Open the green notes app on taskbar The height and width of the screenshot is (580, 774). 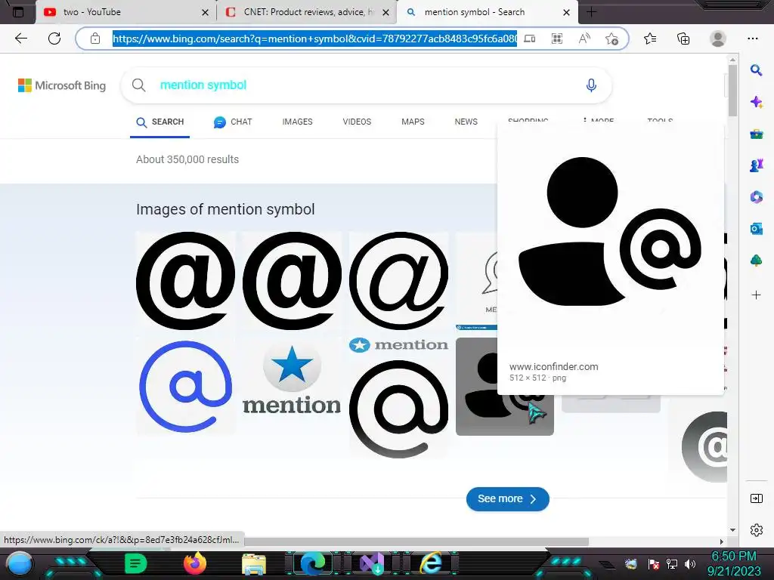coord(136,563)
